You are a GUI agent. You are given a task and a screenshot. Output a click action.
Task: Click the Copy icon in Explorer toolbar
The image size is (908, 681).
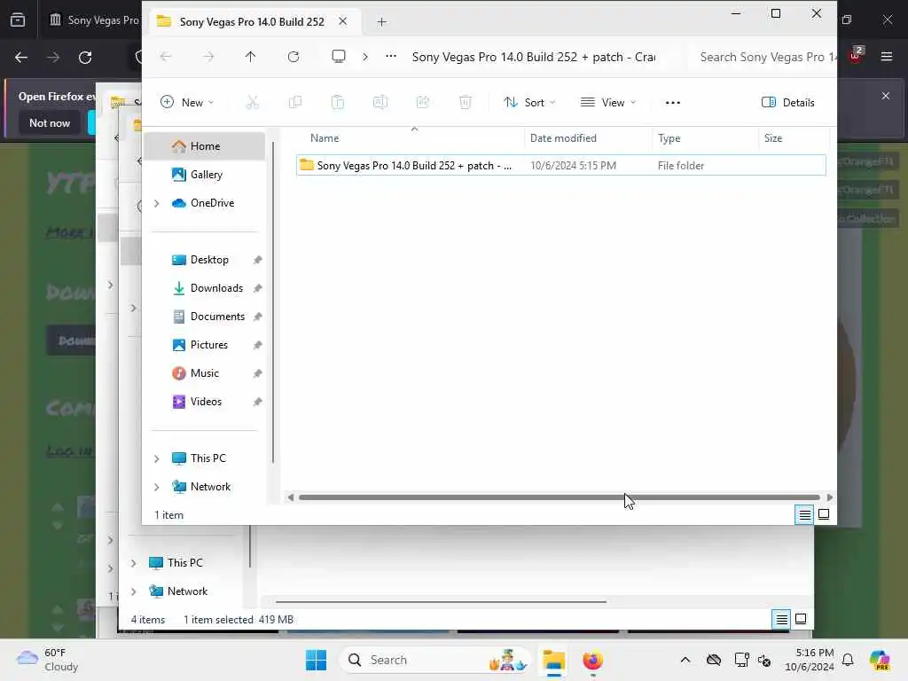point(294,103)
